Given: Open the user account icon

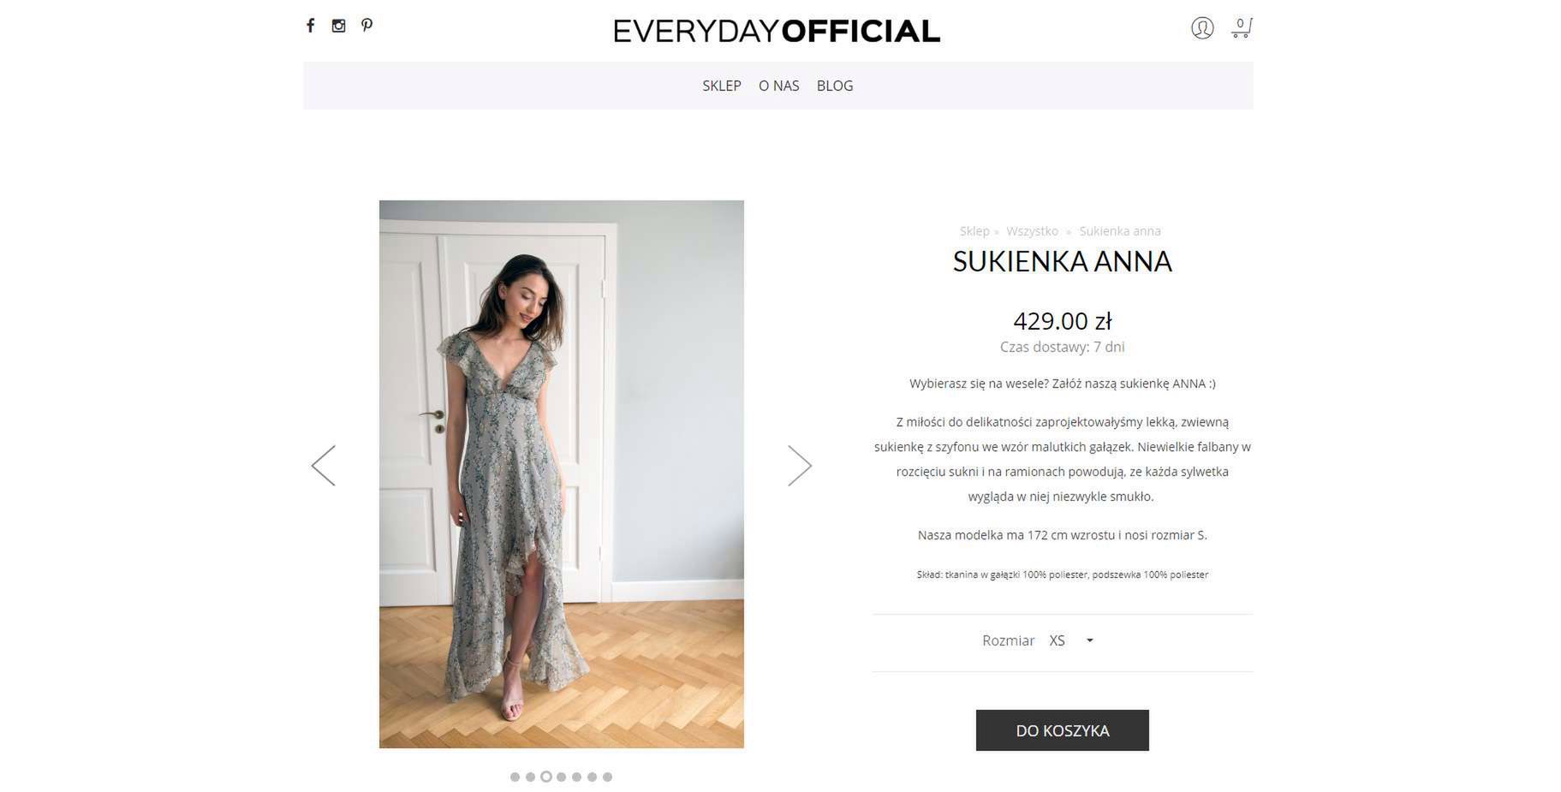Looking at the screenshot, I should pyautogui.click(x=1202, y=28).
